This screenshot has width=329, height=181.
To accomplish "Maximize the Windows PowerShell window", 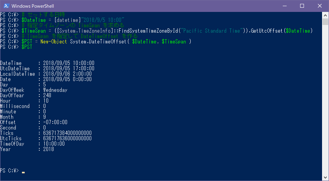I will point(302,6).
